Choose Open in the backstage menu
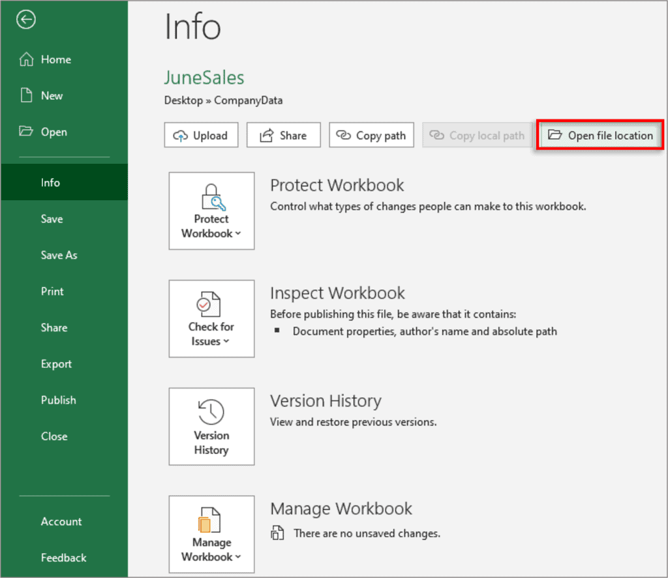668x578 pixels. (x=53, y=132)
